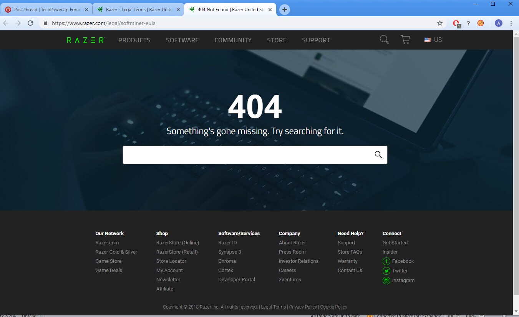Open the Store Locator link
This screenshot has width=519, height=317.
[x=171, y=261]
